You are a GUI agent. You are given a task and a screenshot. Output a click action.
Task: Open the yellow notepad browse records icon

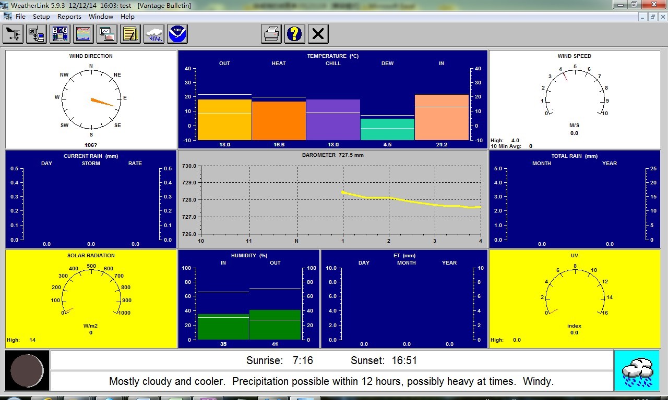pos(130,34)
